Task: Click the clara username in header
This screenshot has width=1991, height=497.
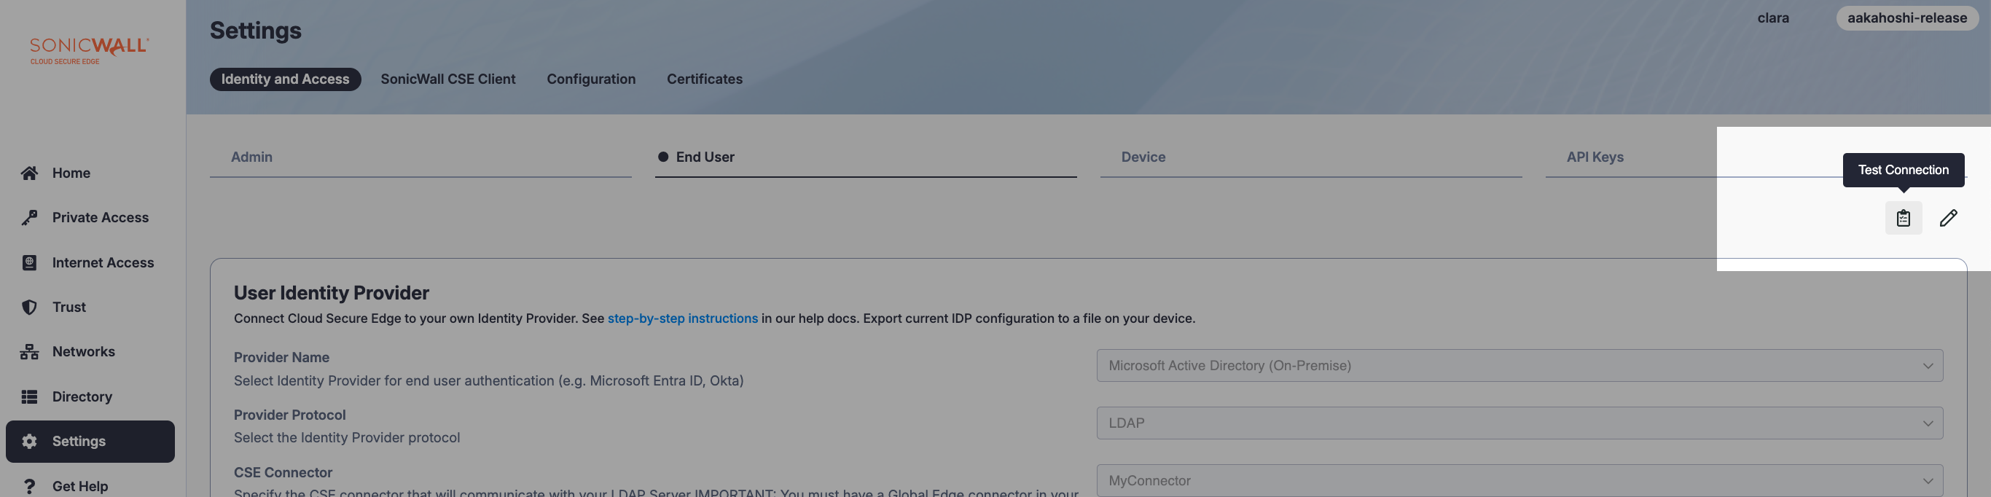Action: point(1773,17)
